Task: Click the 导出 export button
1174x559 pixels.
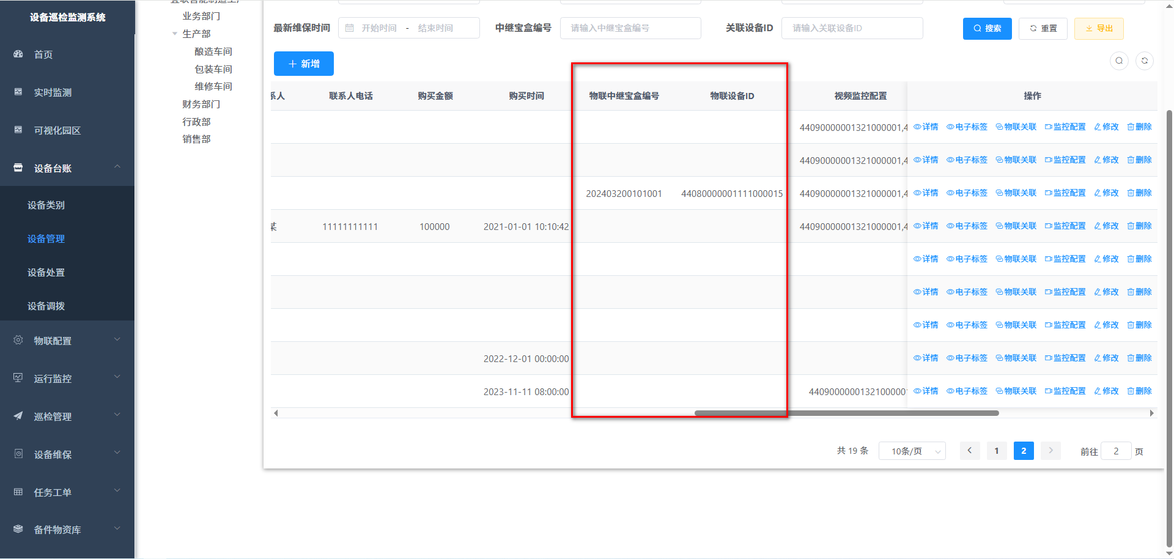Action: pos(1099,29)
